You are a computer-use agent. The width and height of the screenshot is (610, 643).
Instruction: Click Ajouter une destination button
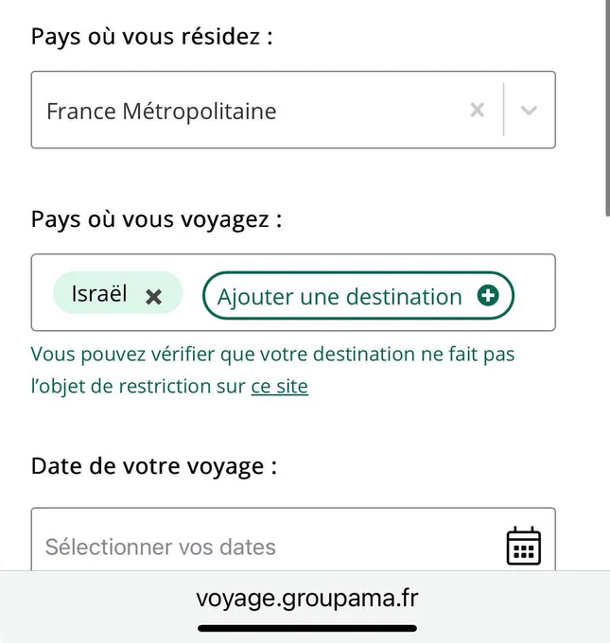coord(358,296)
